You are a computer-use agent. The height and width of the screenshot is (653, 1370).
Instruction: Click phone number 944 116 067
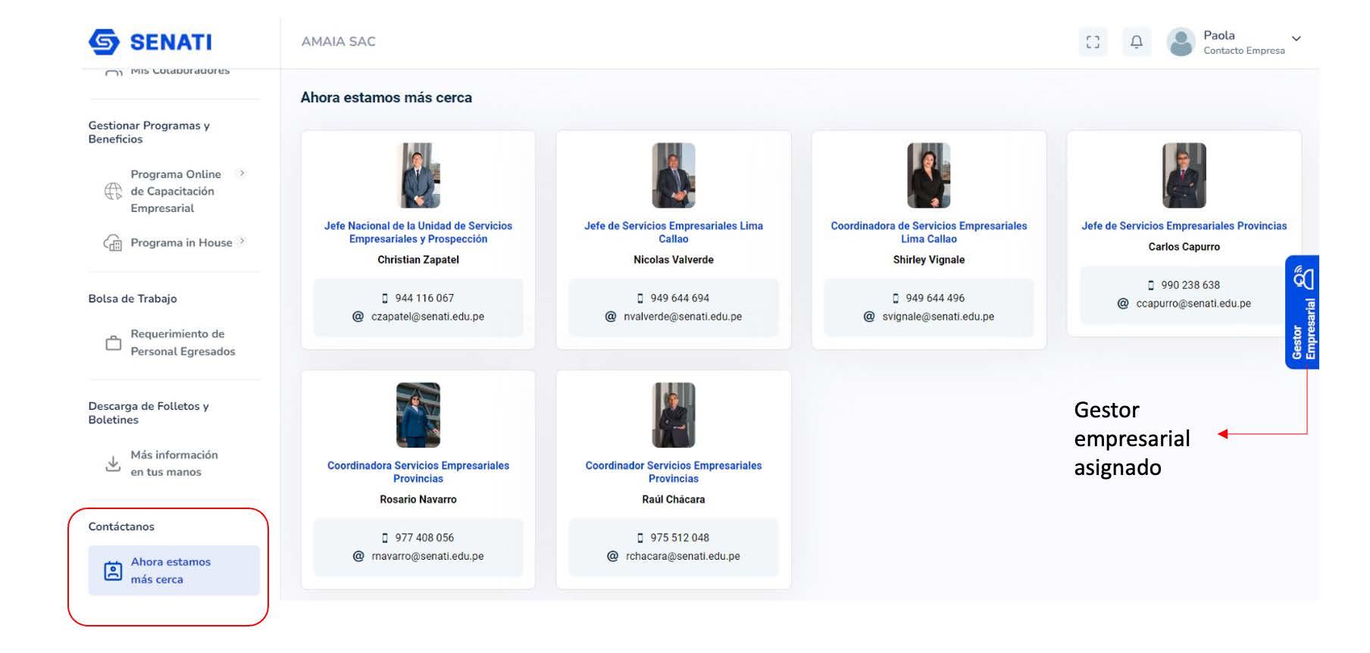[424, 298]
